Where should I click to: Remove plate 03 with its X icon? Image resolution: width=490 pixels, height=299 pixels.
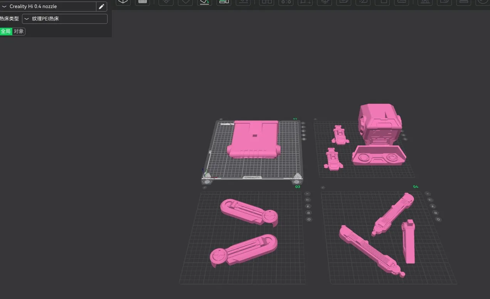pos(307,194)
